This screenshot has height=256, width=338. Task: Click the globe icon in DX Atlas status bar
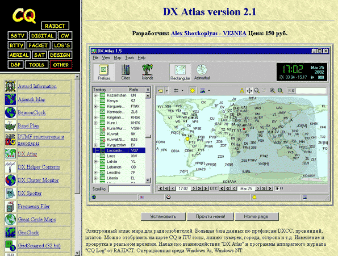(x=94, y=197)
